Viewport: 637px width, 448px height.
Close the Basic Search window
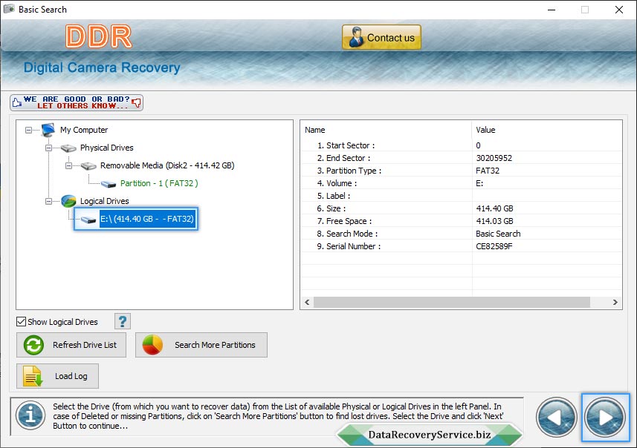pyautogui.click(x=618, y=10)
